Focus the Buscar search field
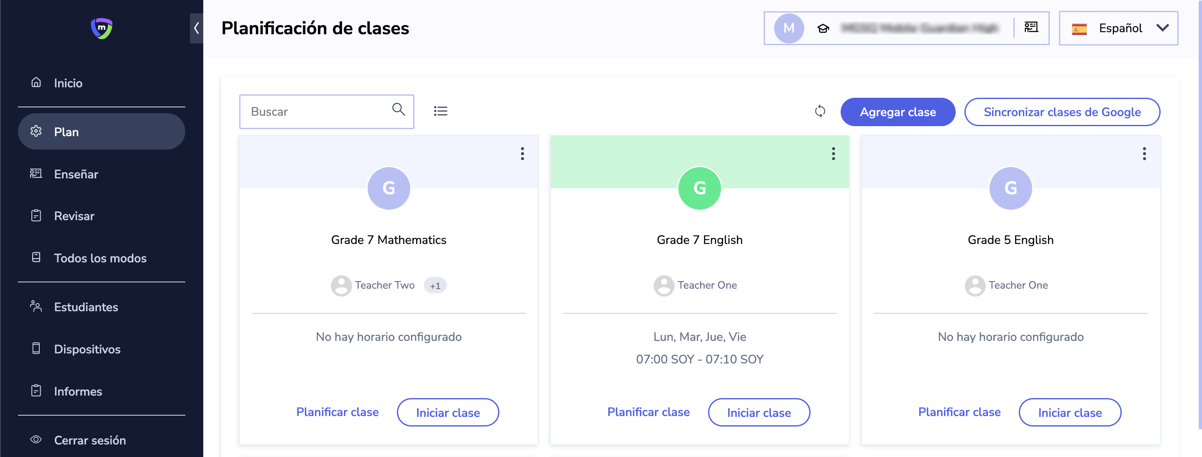This screenshot has height=457, width=1202. pos(317,112)
